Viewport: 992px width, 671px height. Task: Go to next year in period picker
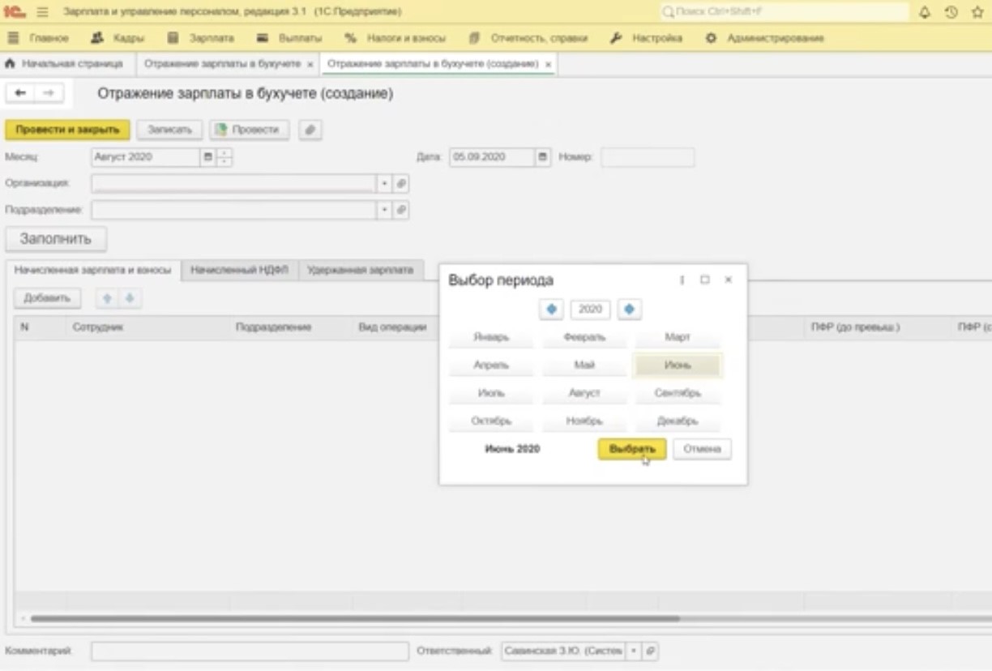(630, 309)
